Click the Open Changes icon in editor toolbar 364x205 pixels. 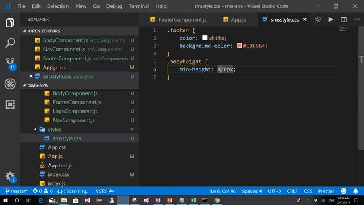(x=317, y=19)
